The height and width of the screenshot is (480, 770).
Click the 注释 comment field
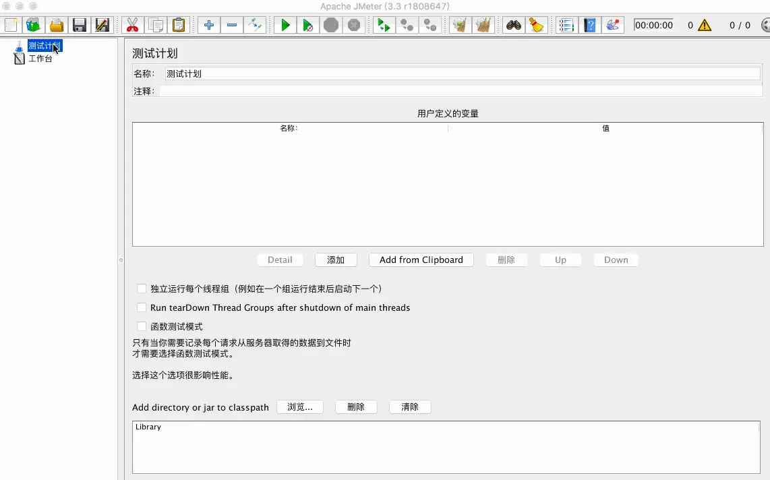pyautogui.click(x=461, y=91)
